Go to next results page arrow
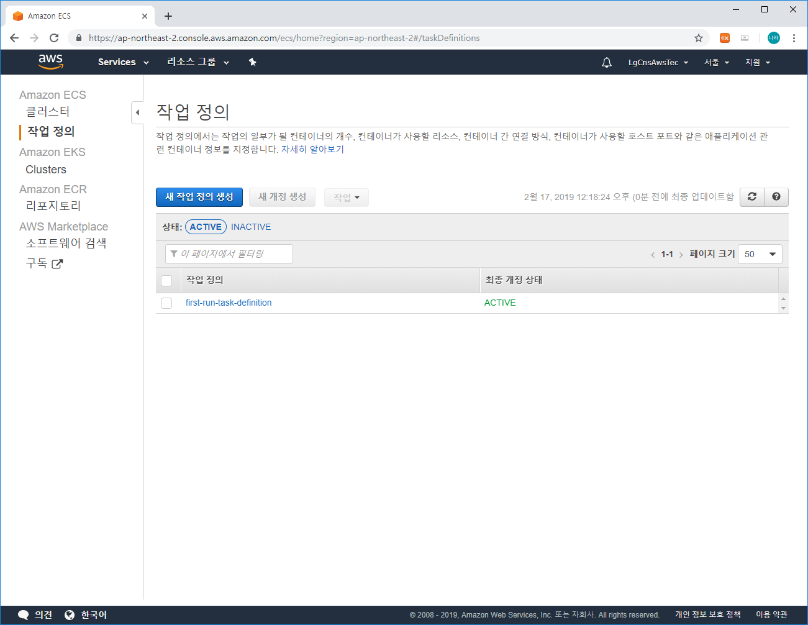The height and width of the screenshot is (625, 808). click(x=681, y=255)
